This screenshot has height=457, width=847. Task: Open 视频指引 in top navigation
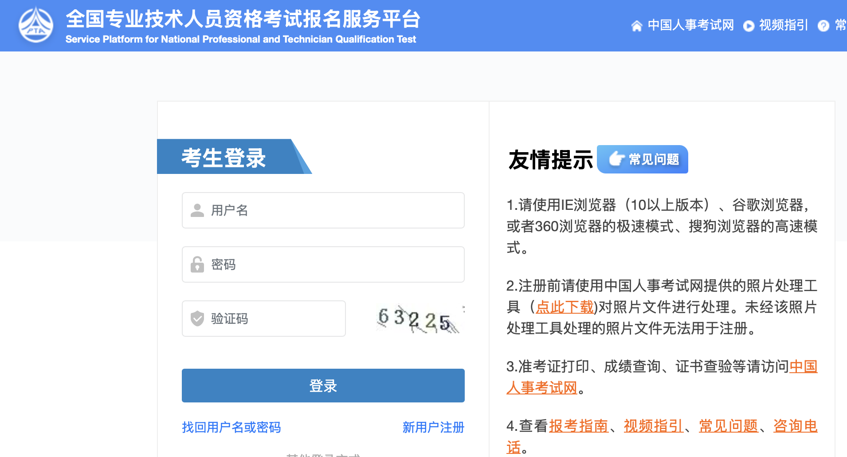(784, 25)
